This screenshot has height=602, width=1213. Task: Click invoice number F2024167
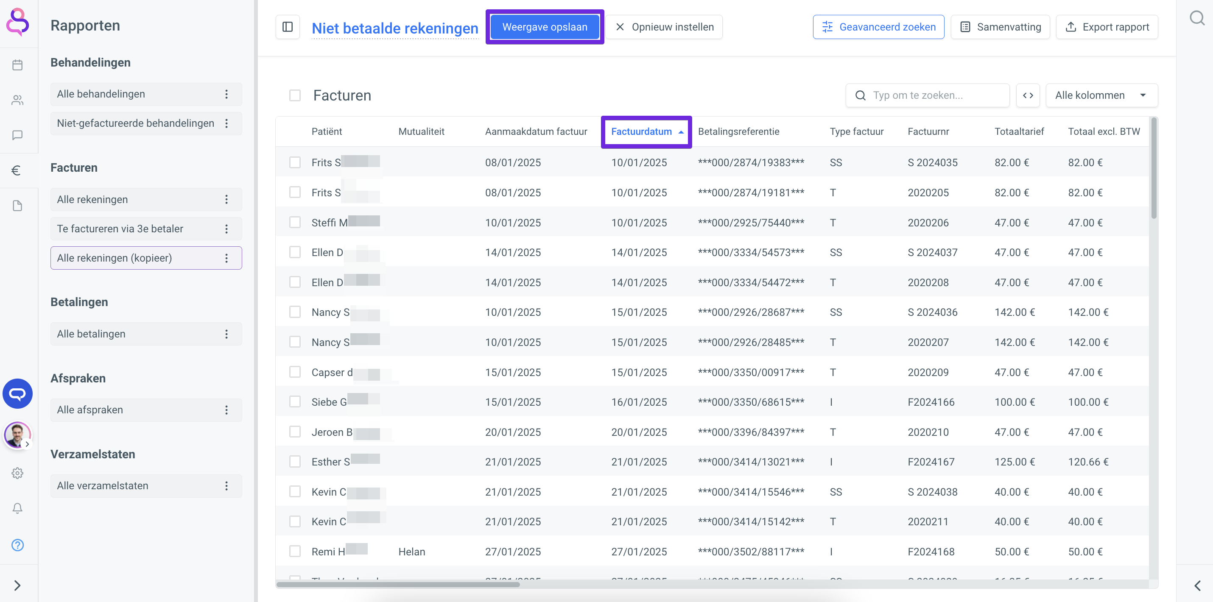[x=931, y=461]
